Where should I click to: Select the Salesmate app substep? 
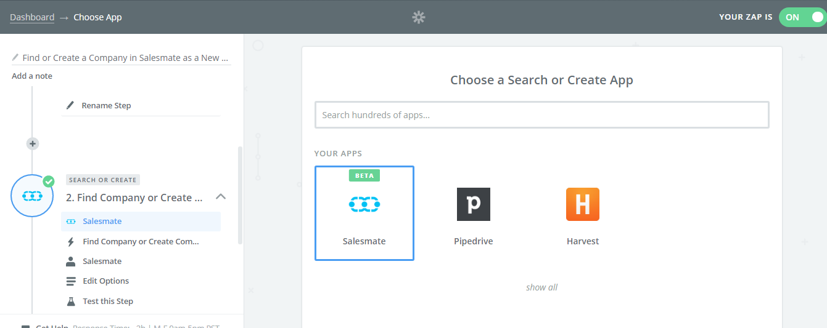(141, 222)
